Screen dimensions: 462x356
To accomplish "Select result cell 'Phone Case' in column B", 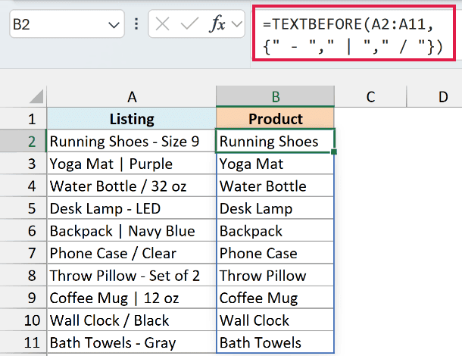I will pos(275,253).
